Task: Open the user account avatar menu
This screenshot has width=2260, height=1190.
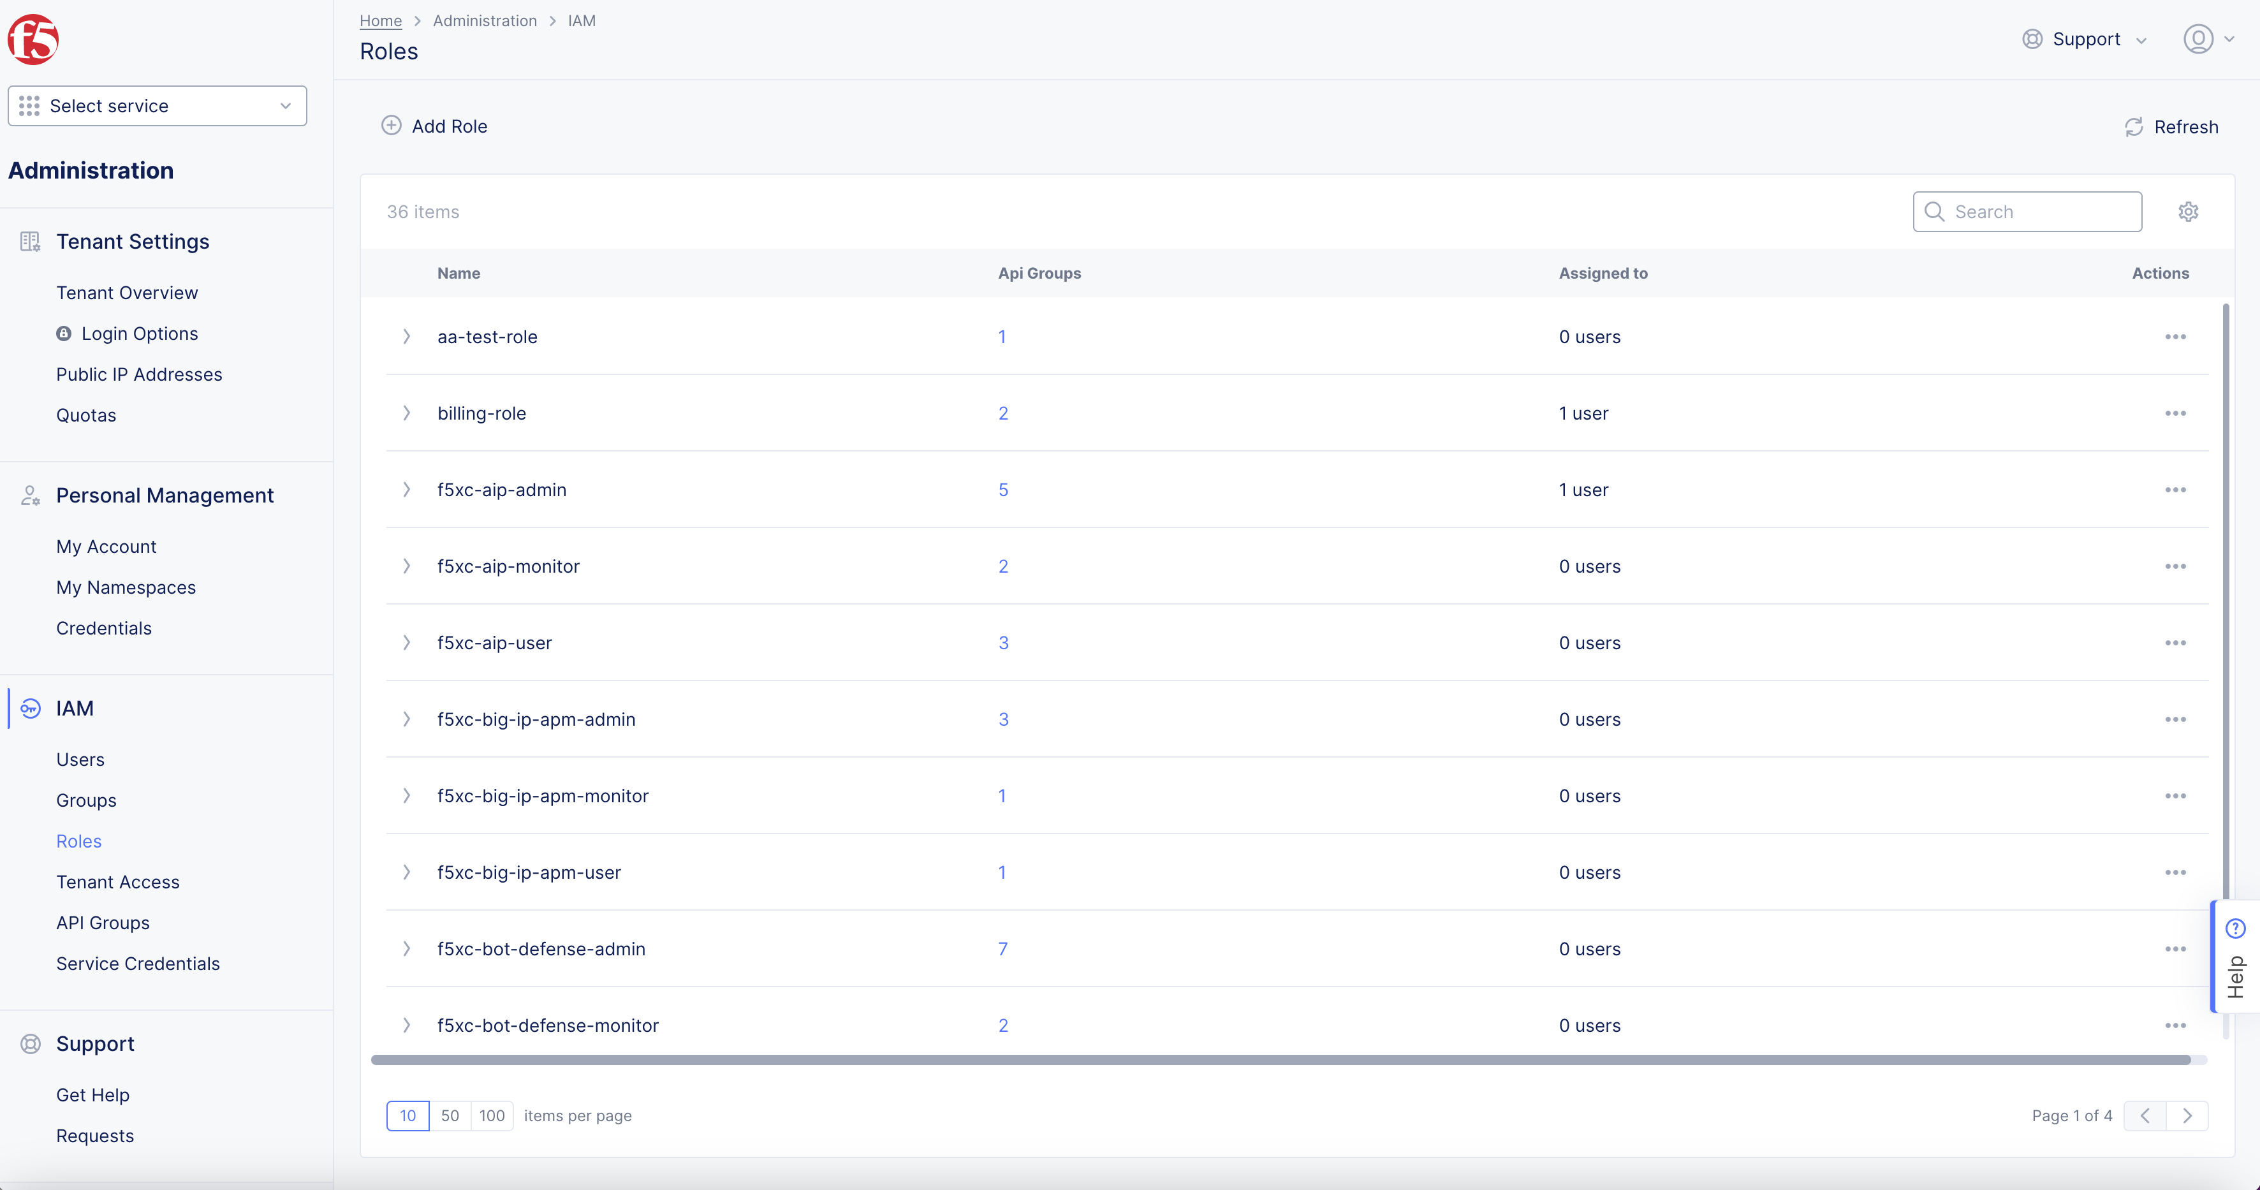Action: [x=2198, y=40]
